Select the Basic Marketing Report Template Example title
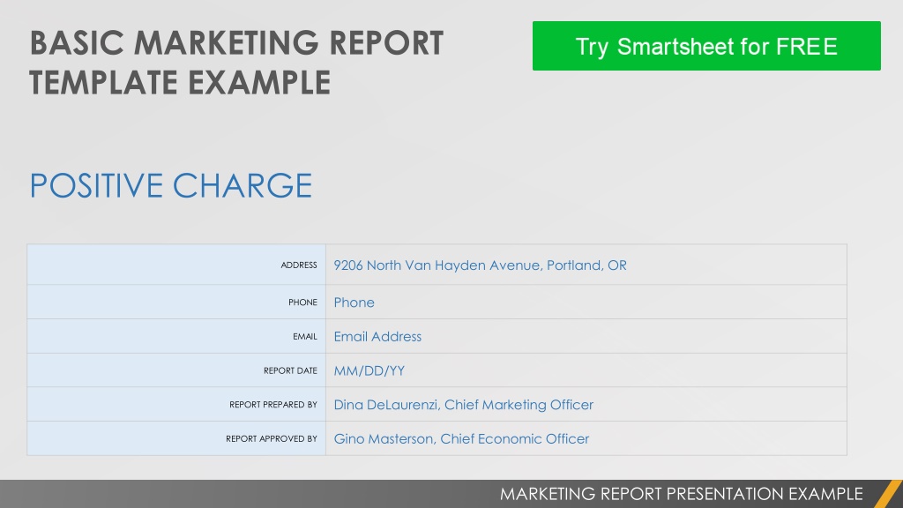Screen dimensions: 903x508 tap(236, 63)
